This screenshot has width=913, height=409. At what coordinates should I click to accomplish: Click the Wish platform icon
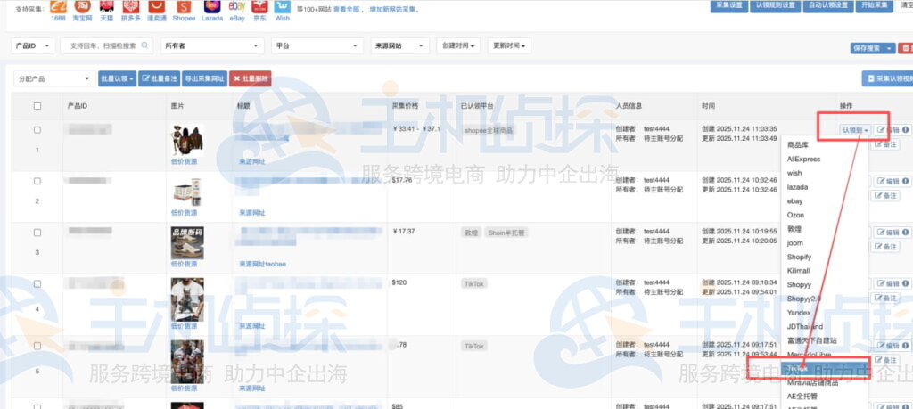[282, 6]
